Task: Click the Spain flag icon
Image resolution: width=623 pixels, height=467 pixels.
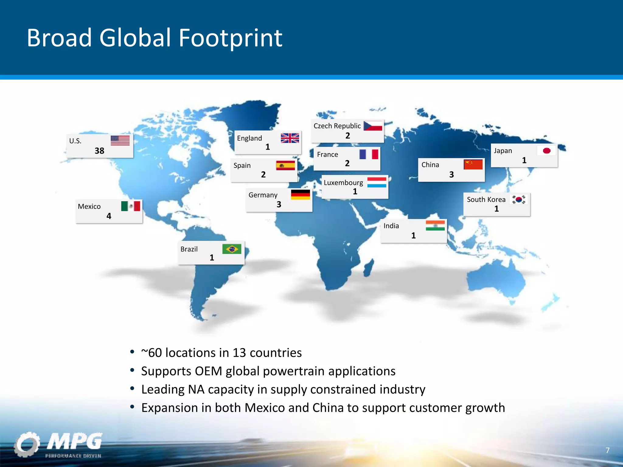Action: click(286, 165)
